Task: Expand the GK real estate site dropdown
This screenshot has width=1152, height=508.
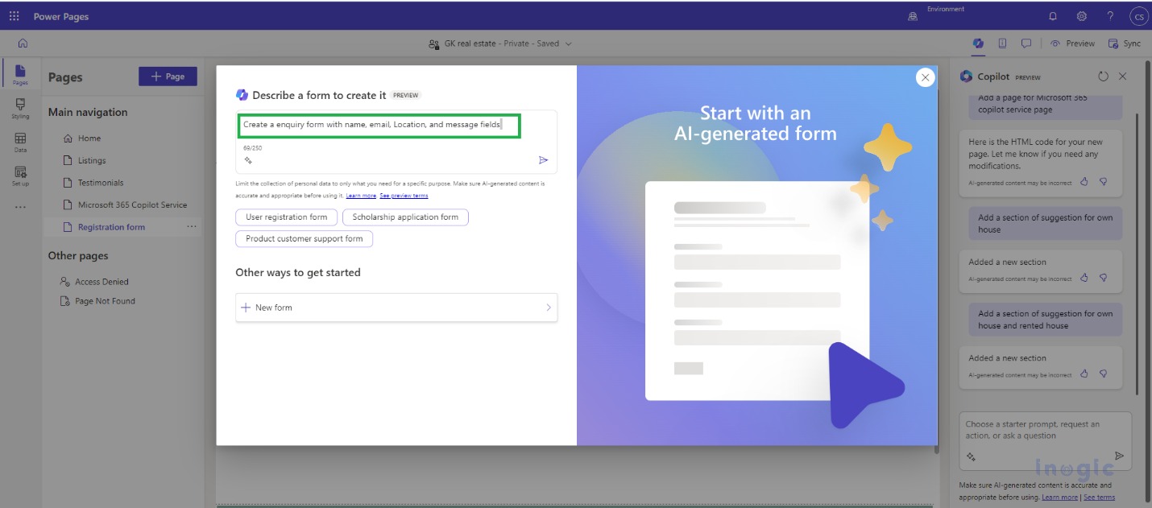Action: click(x=568, y=43)
